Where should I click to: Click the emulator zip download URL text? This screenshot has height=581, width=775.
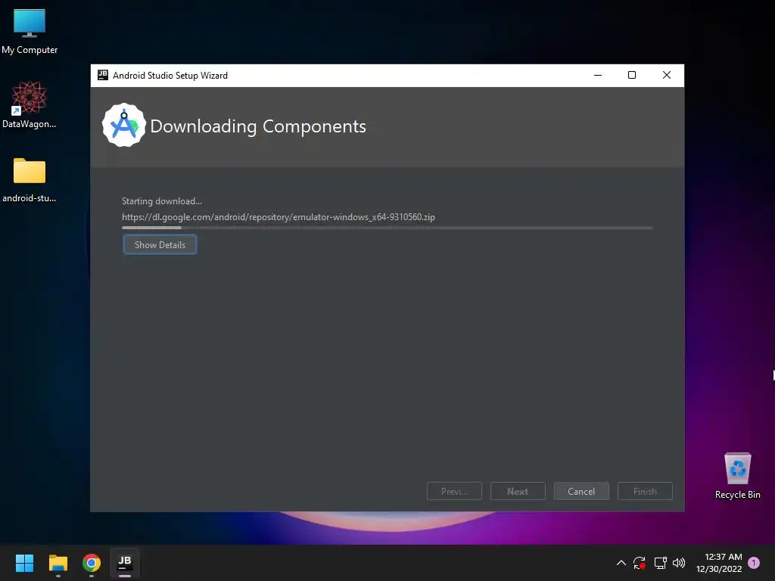[279, 217]
